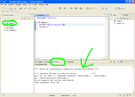Click the New file wizard icon
Viewport: 135px width, 97px height.
3,8
